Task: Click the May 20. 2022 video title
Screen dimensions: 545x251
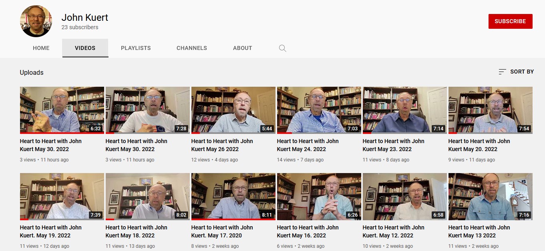Action: pos(479,145)
